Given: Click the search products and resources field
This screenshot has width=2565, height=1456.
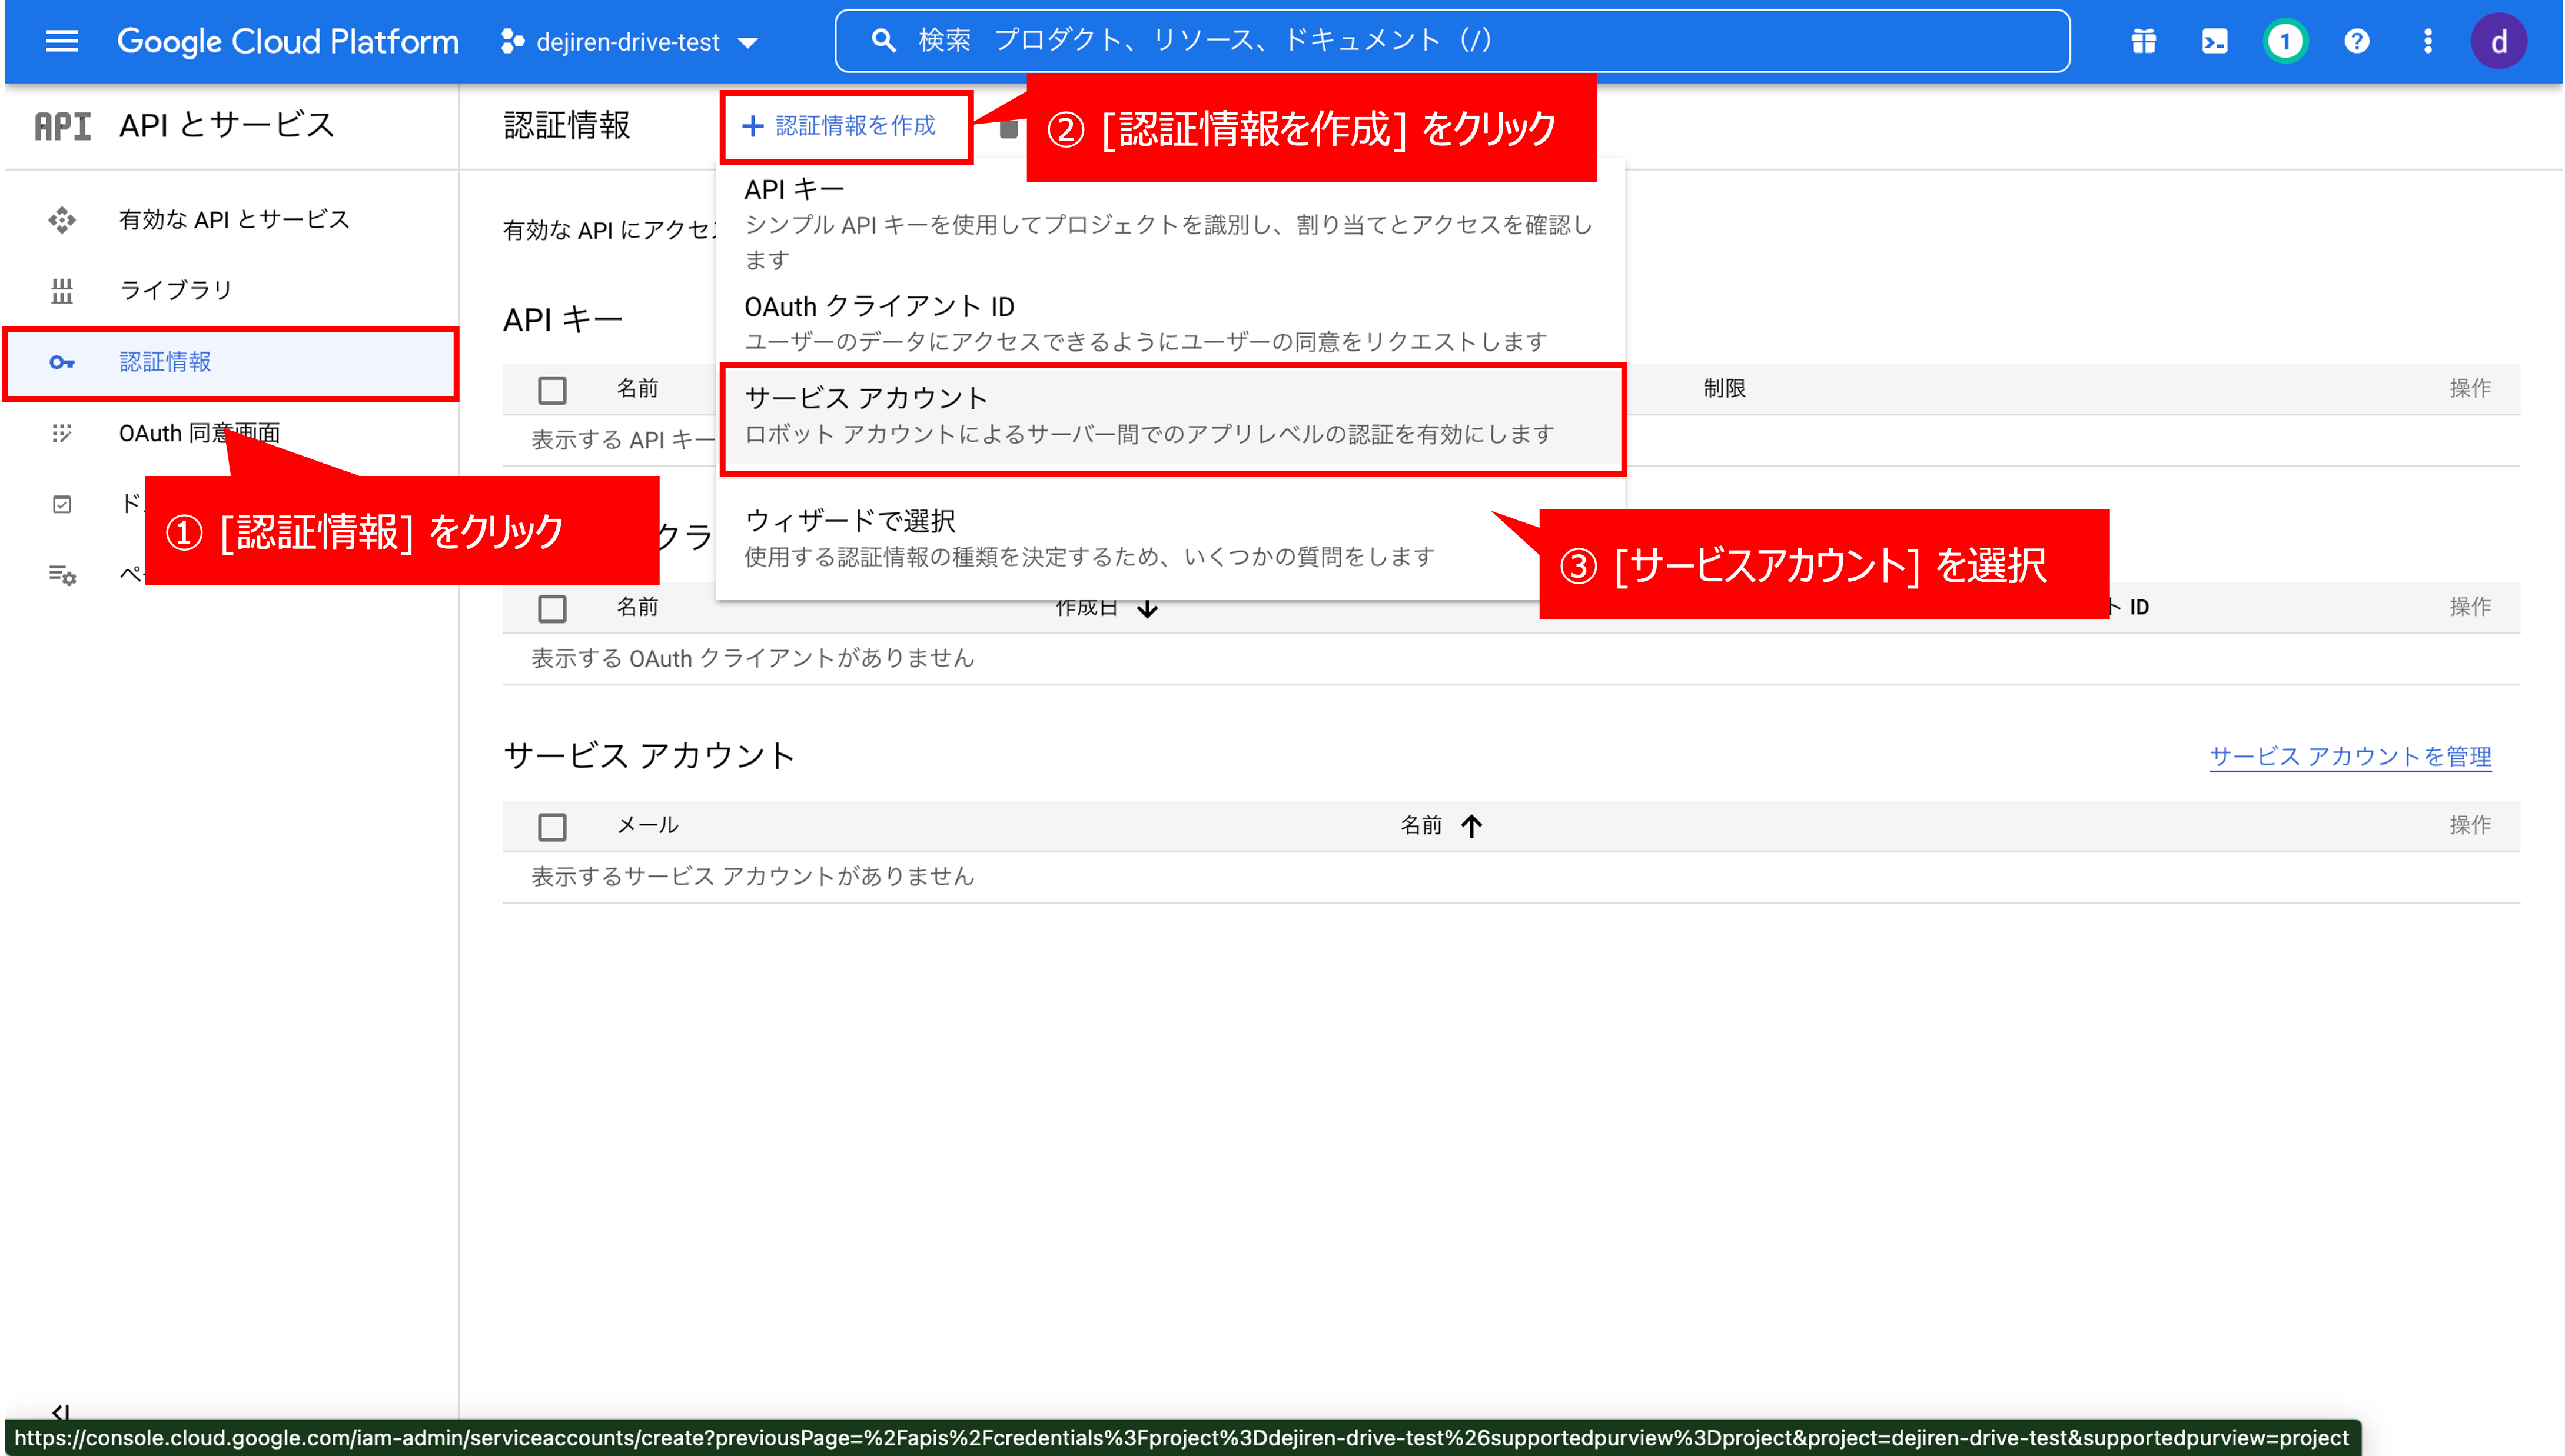Looking at the screenshot, I should pyautogui.click(x=1451, y=40).
